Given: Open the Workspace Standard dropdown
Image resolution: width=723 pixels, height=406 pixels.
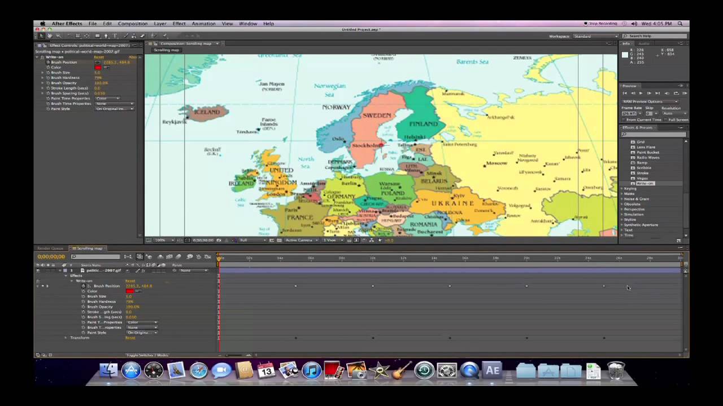Looking at the screenshot, I should (595, 36).
